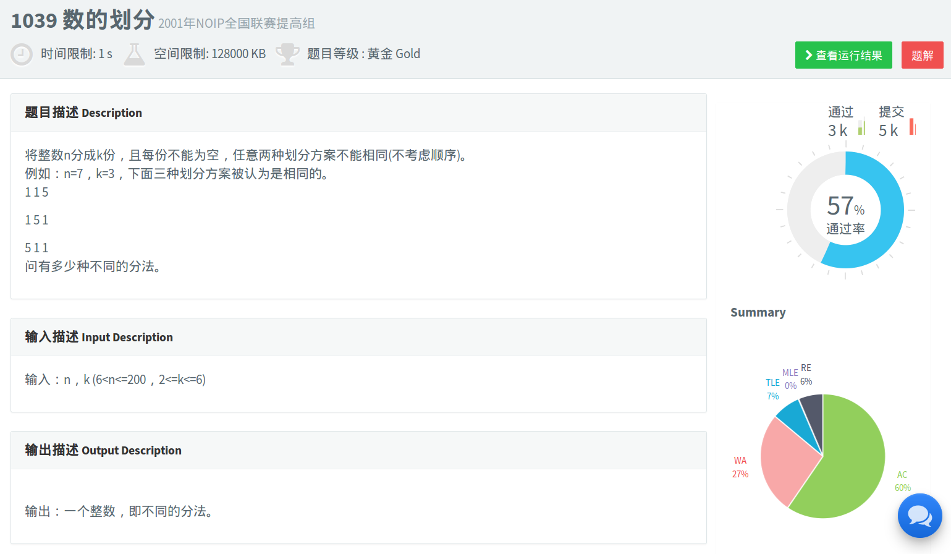Click the example row 1 1 5
Viewport: 951px width, 554px height.
pyautogui.click(x=36, y=192)
